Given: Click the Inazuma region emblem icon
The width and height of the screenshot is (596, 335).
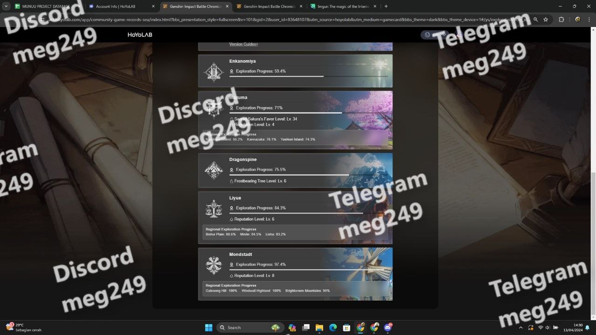Looking at the screenshot, I should tap(214, 108).
